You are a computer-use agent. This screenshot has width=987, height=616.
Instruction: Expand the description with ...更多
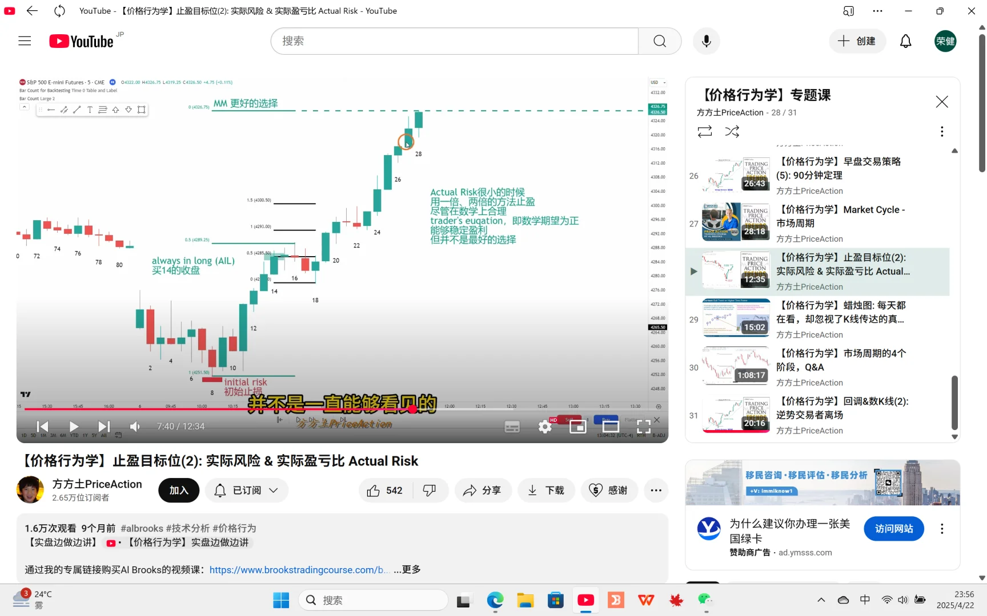pyautogui.click(x=407, y=570)
